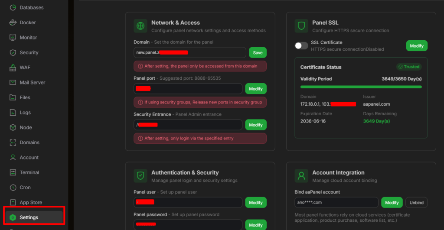Click the Account Integration person icon
The width and height of the screenshot is (444, 230).
(301, 176)
